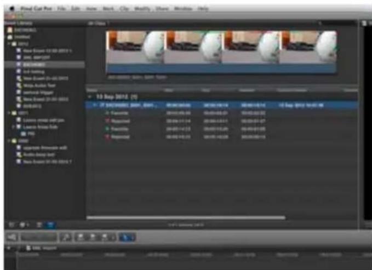Viewport: 372px width, 270px height.
Task: Open the Mark menu
Action: (108, 9)
